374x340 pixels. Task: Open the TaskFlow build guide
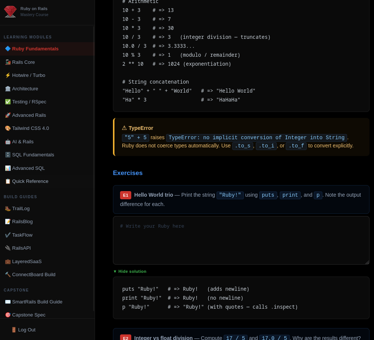47,235
